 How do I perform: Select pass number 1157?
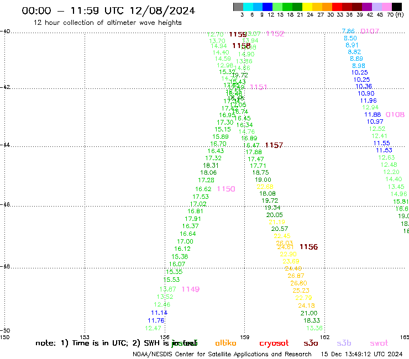point(274,145)
